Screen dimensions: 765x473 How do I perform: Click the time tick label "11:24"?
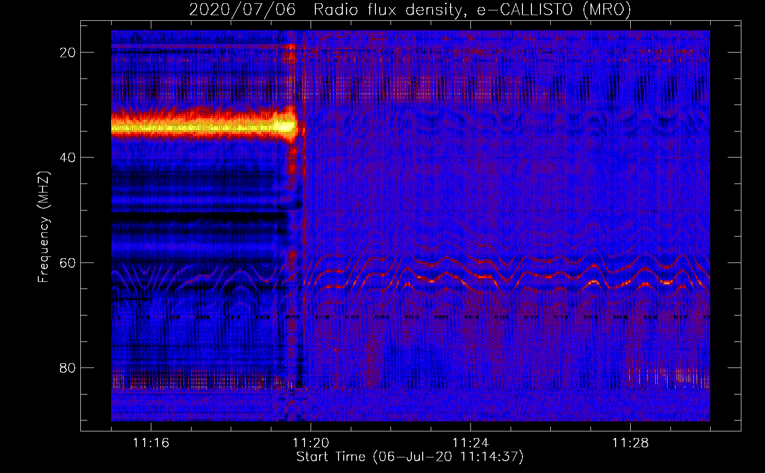pos(470,443)
